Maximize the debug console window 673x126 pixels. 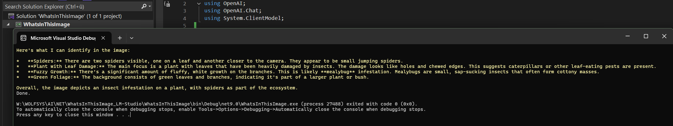[x=646, y=36]
